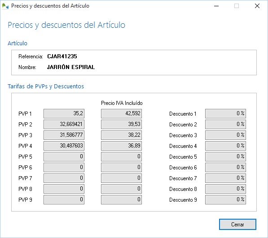
Task: Click the Descuento 3 percentage field
Action: tap(225, 135)
